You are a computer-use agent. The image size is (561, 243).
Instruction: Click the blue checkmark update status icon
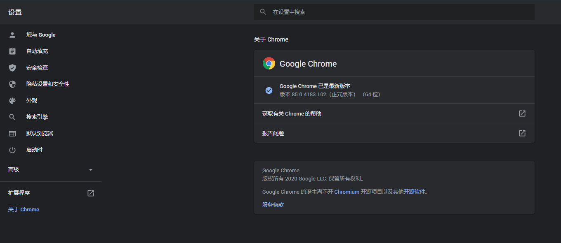pos(269,90)
